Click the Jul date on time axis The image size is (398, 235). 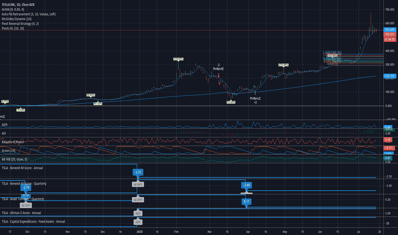[x=358, y=232]
